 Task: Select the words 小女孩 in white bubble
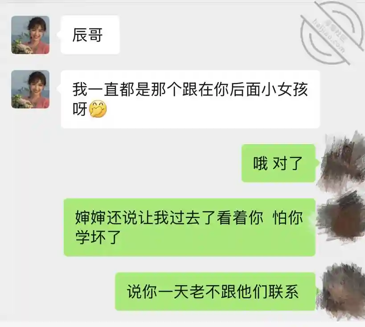pos(285,90)
